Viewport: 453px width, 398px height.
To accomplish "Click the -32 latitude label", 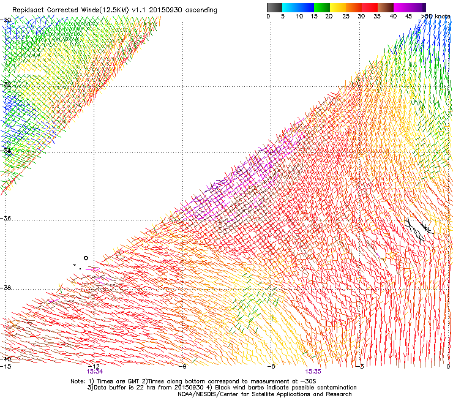I will tap(6, 84).
